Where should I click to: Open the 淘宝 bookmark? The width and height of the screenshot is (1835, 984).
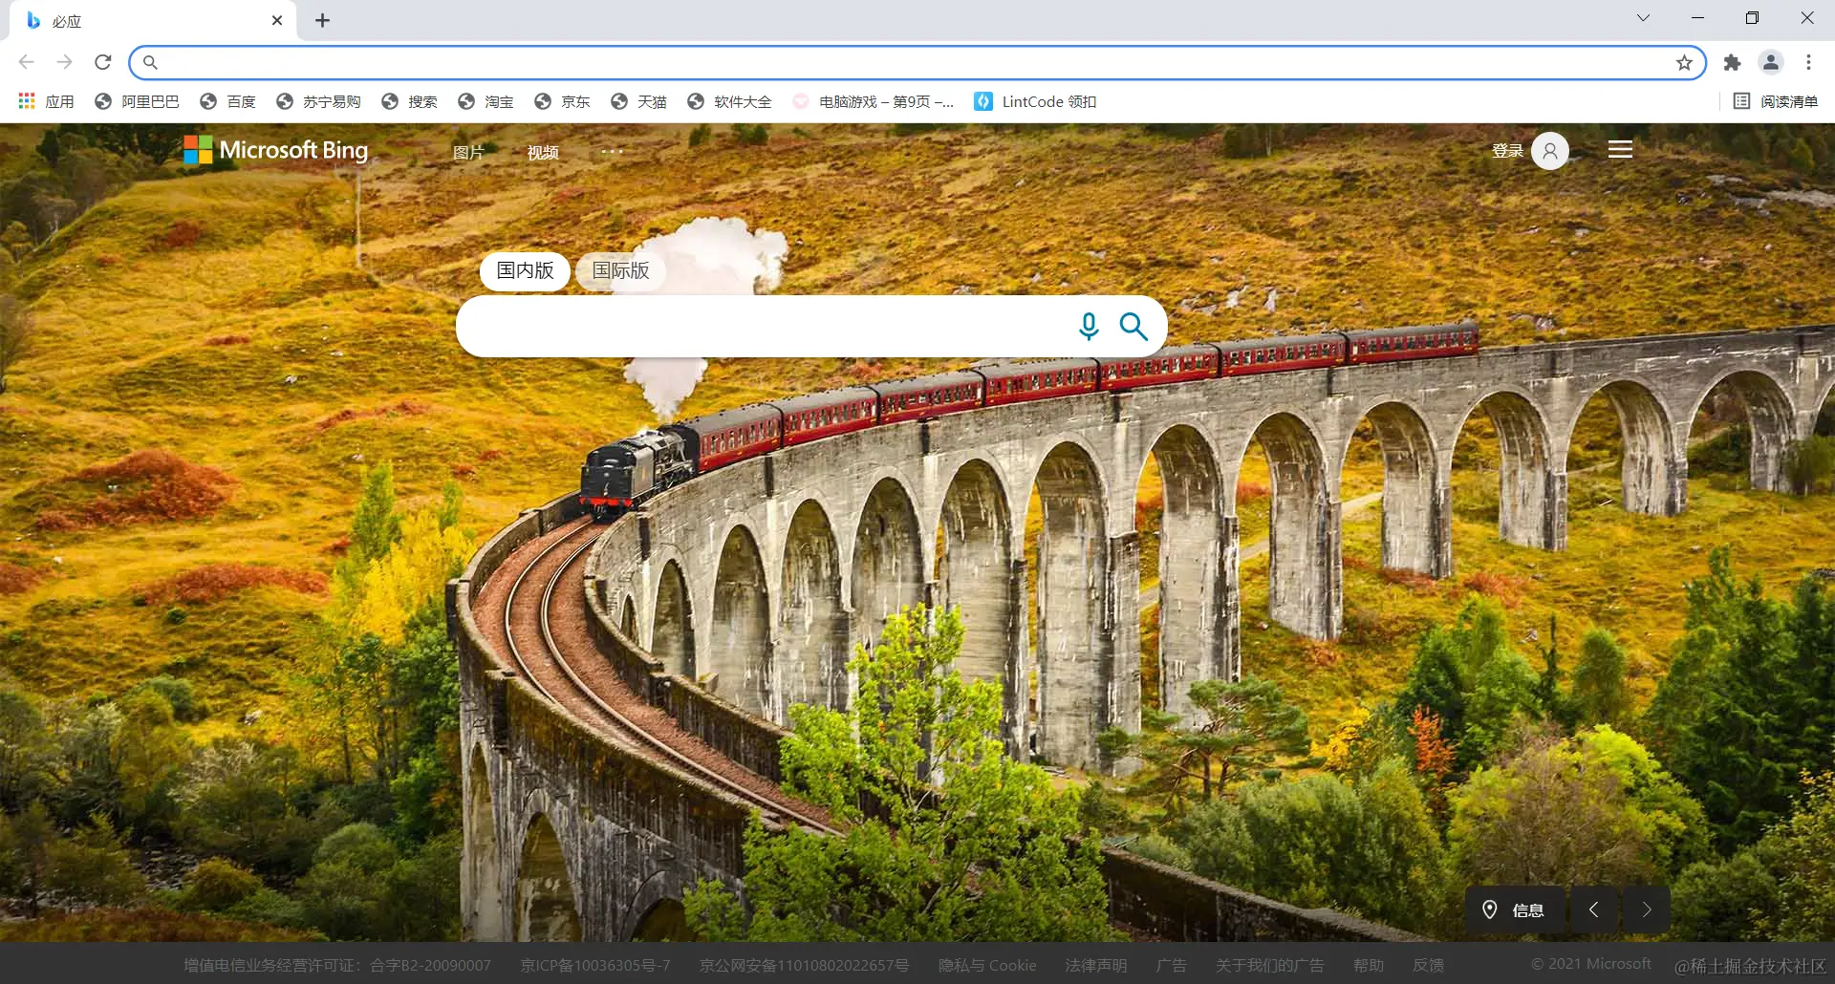tap(486, 101)
